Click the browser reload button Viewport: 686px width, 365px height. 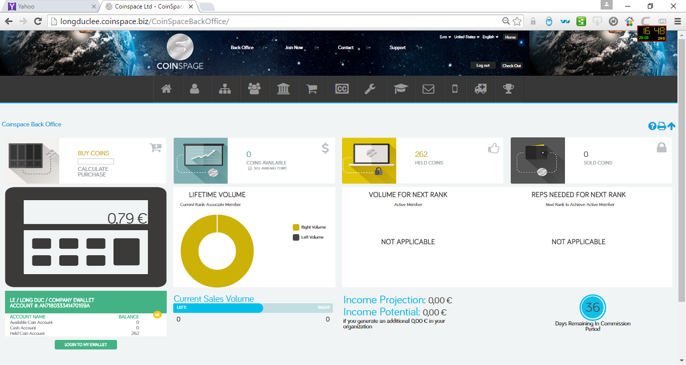coord(38,21)
